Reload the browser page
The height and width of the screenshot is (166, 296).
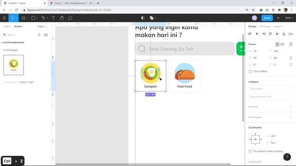point(17,10)
